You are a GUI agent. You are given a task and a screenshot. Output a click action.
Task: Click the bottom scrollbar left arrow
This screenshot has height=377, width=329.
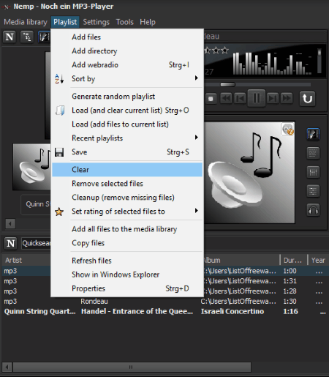tap(7, 367)
